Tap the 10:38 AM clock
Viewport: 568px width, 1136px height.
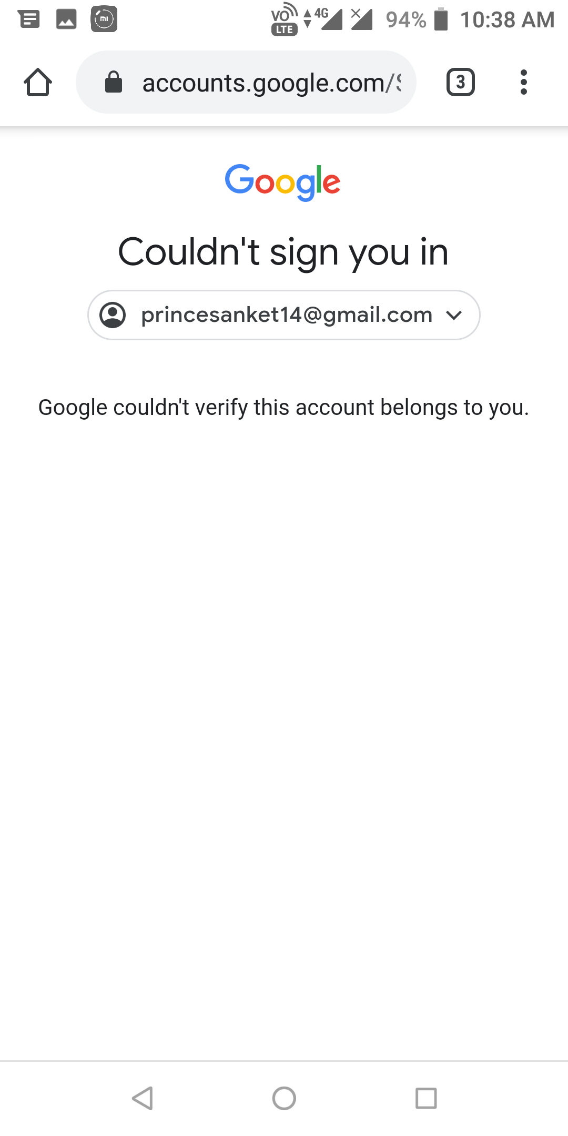[507, 20]
